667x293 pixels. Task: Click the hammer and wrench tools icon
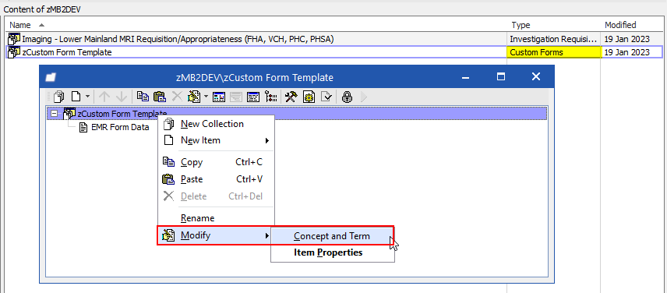click(291, 97)
